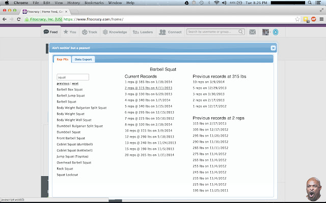The height and width of the screenshot is (203, 326).
Task: Open record 13 reps @ 240 lbs
Action: [150, 143]
